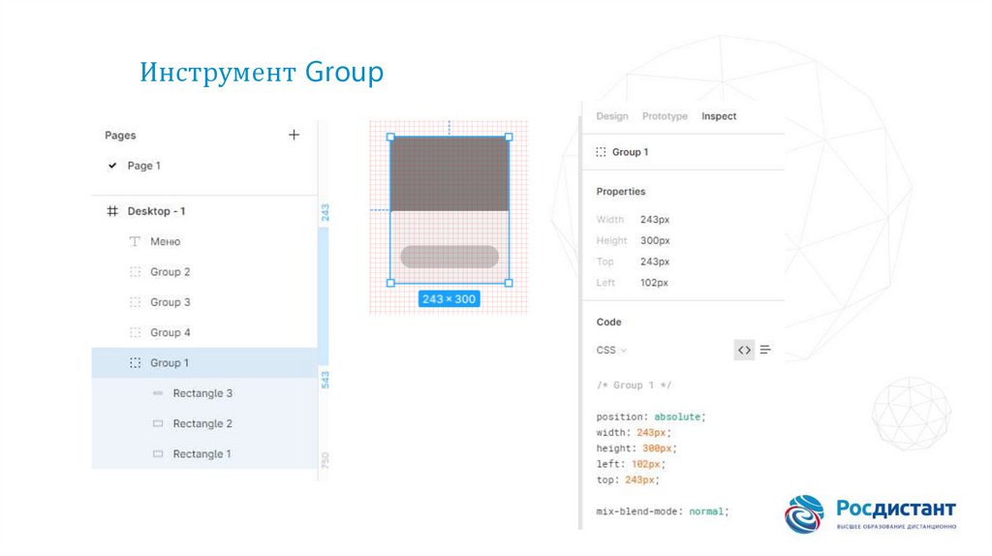This screenshot has width=992, height=556.
Task: Click the Group 2 dashed group icon
Action: tap(135, 272)
